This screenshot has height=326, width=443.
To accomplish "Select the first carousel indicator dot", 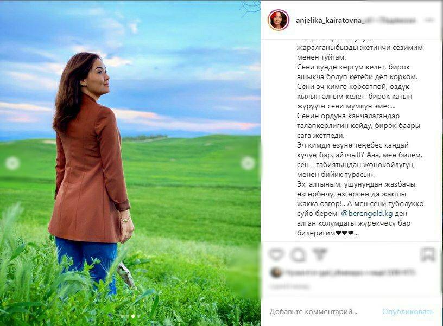I will tap(123, 316).
